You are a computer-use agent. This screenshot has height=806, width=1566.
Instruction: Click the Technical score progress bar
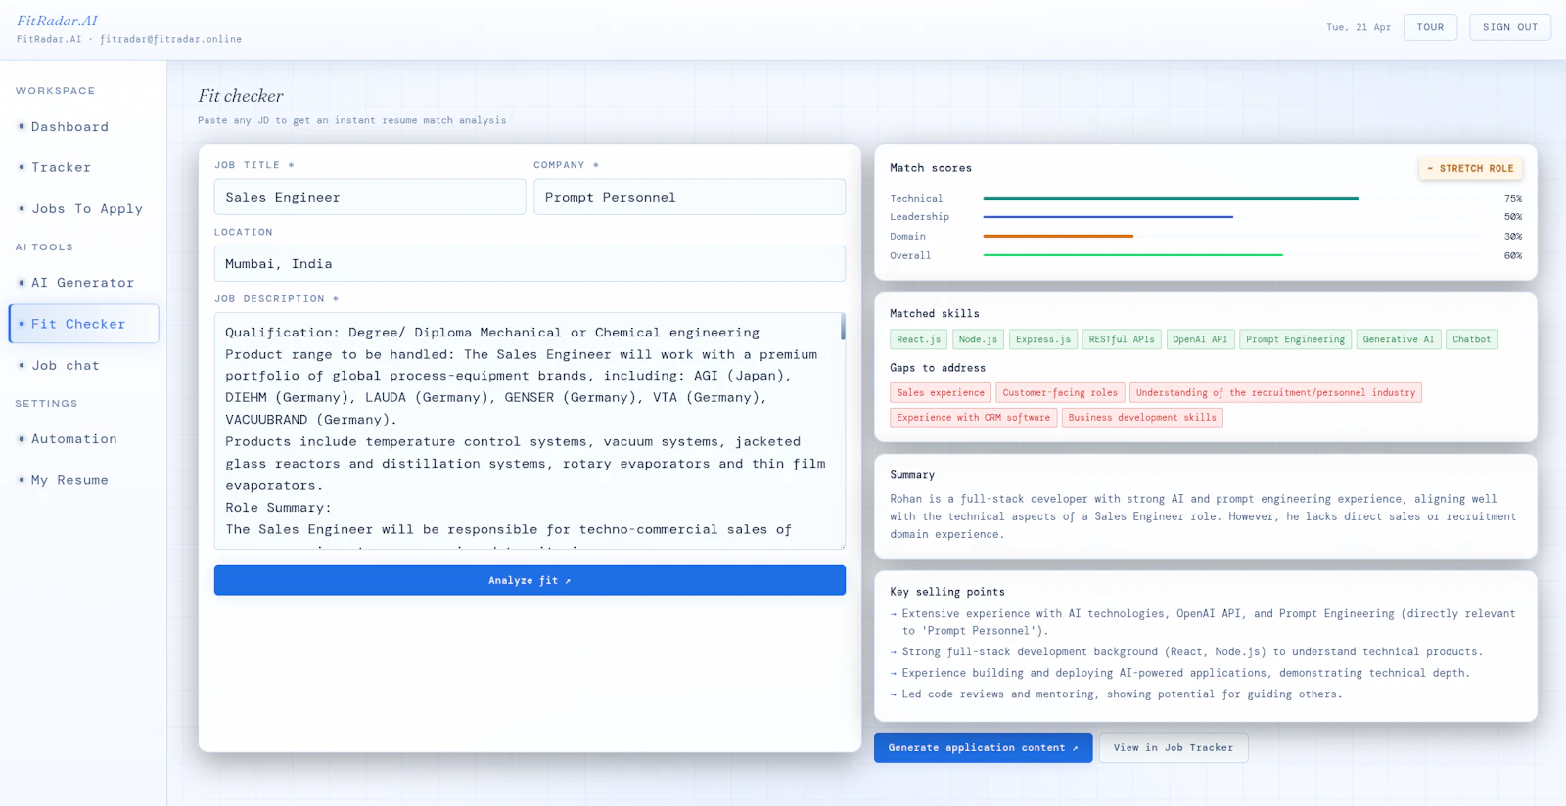[x=1171, y=199]
